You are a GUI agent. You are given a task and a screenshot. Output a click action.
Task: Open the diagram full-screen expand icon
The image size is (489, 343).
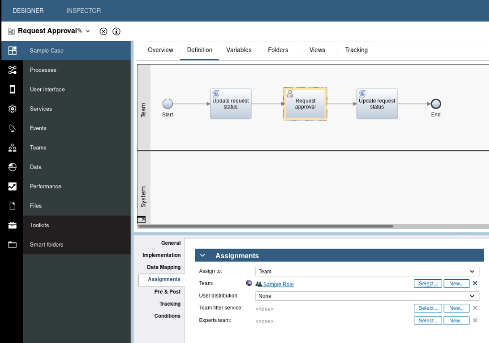click(141, 219)
